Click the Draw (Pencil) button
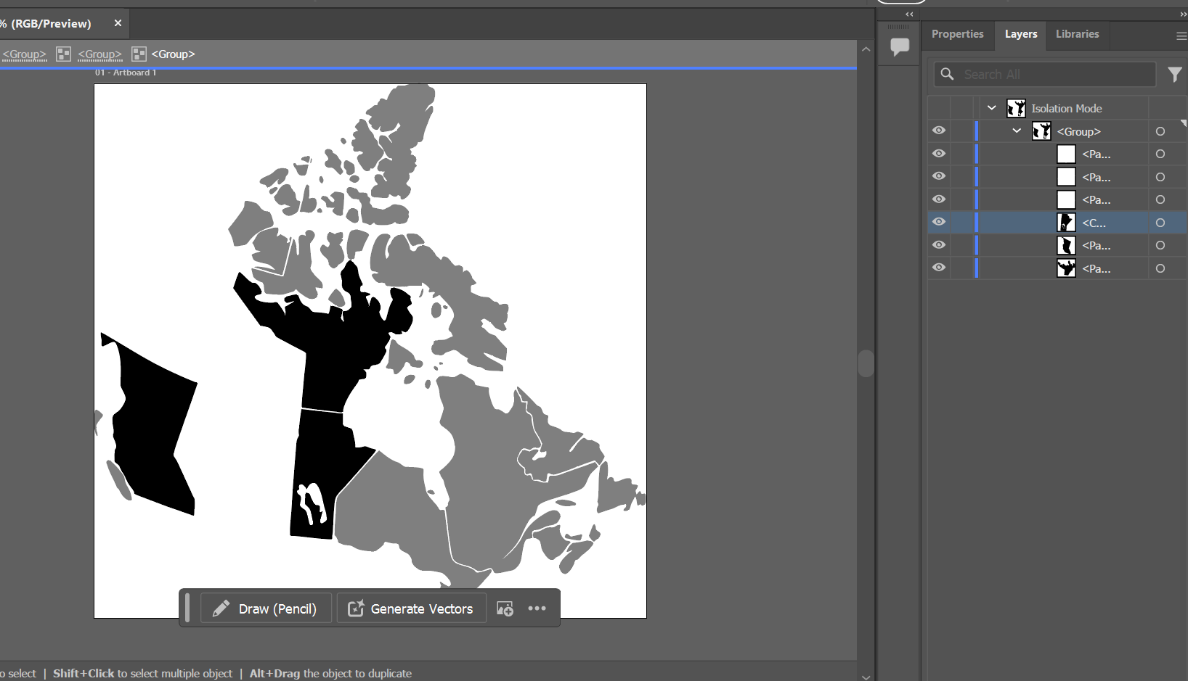Viewport: 1188px width, 681px height. pyautogui.click(x=266, y=608)
